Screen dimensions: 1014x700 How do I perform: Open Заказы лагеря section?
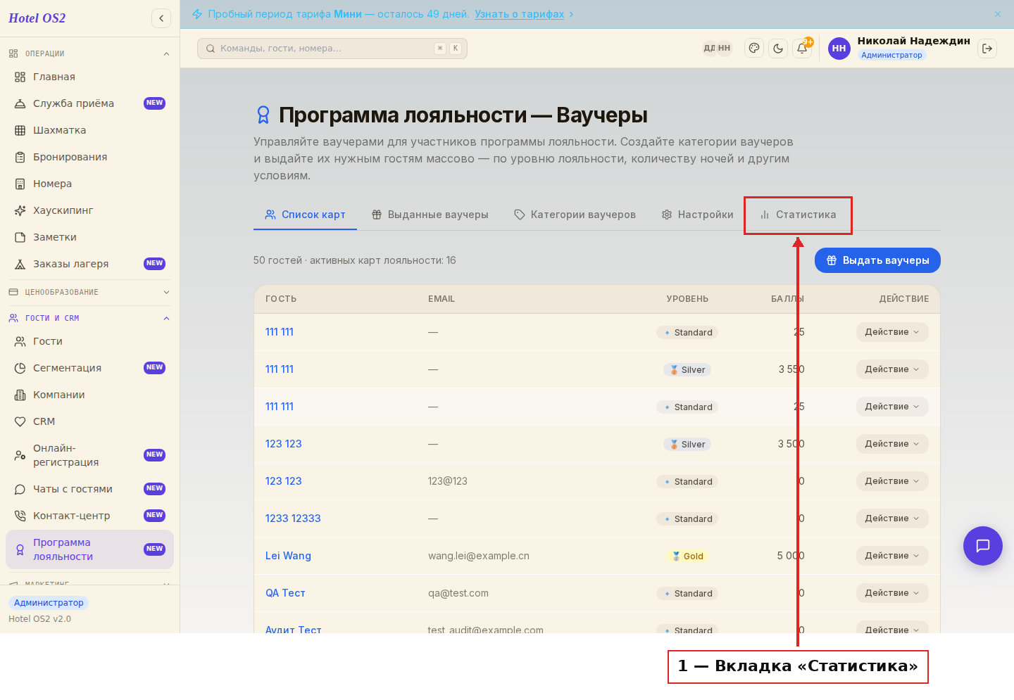pyautogui.click(x=89, y=264)
